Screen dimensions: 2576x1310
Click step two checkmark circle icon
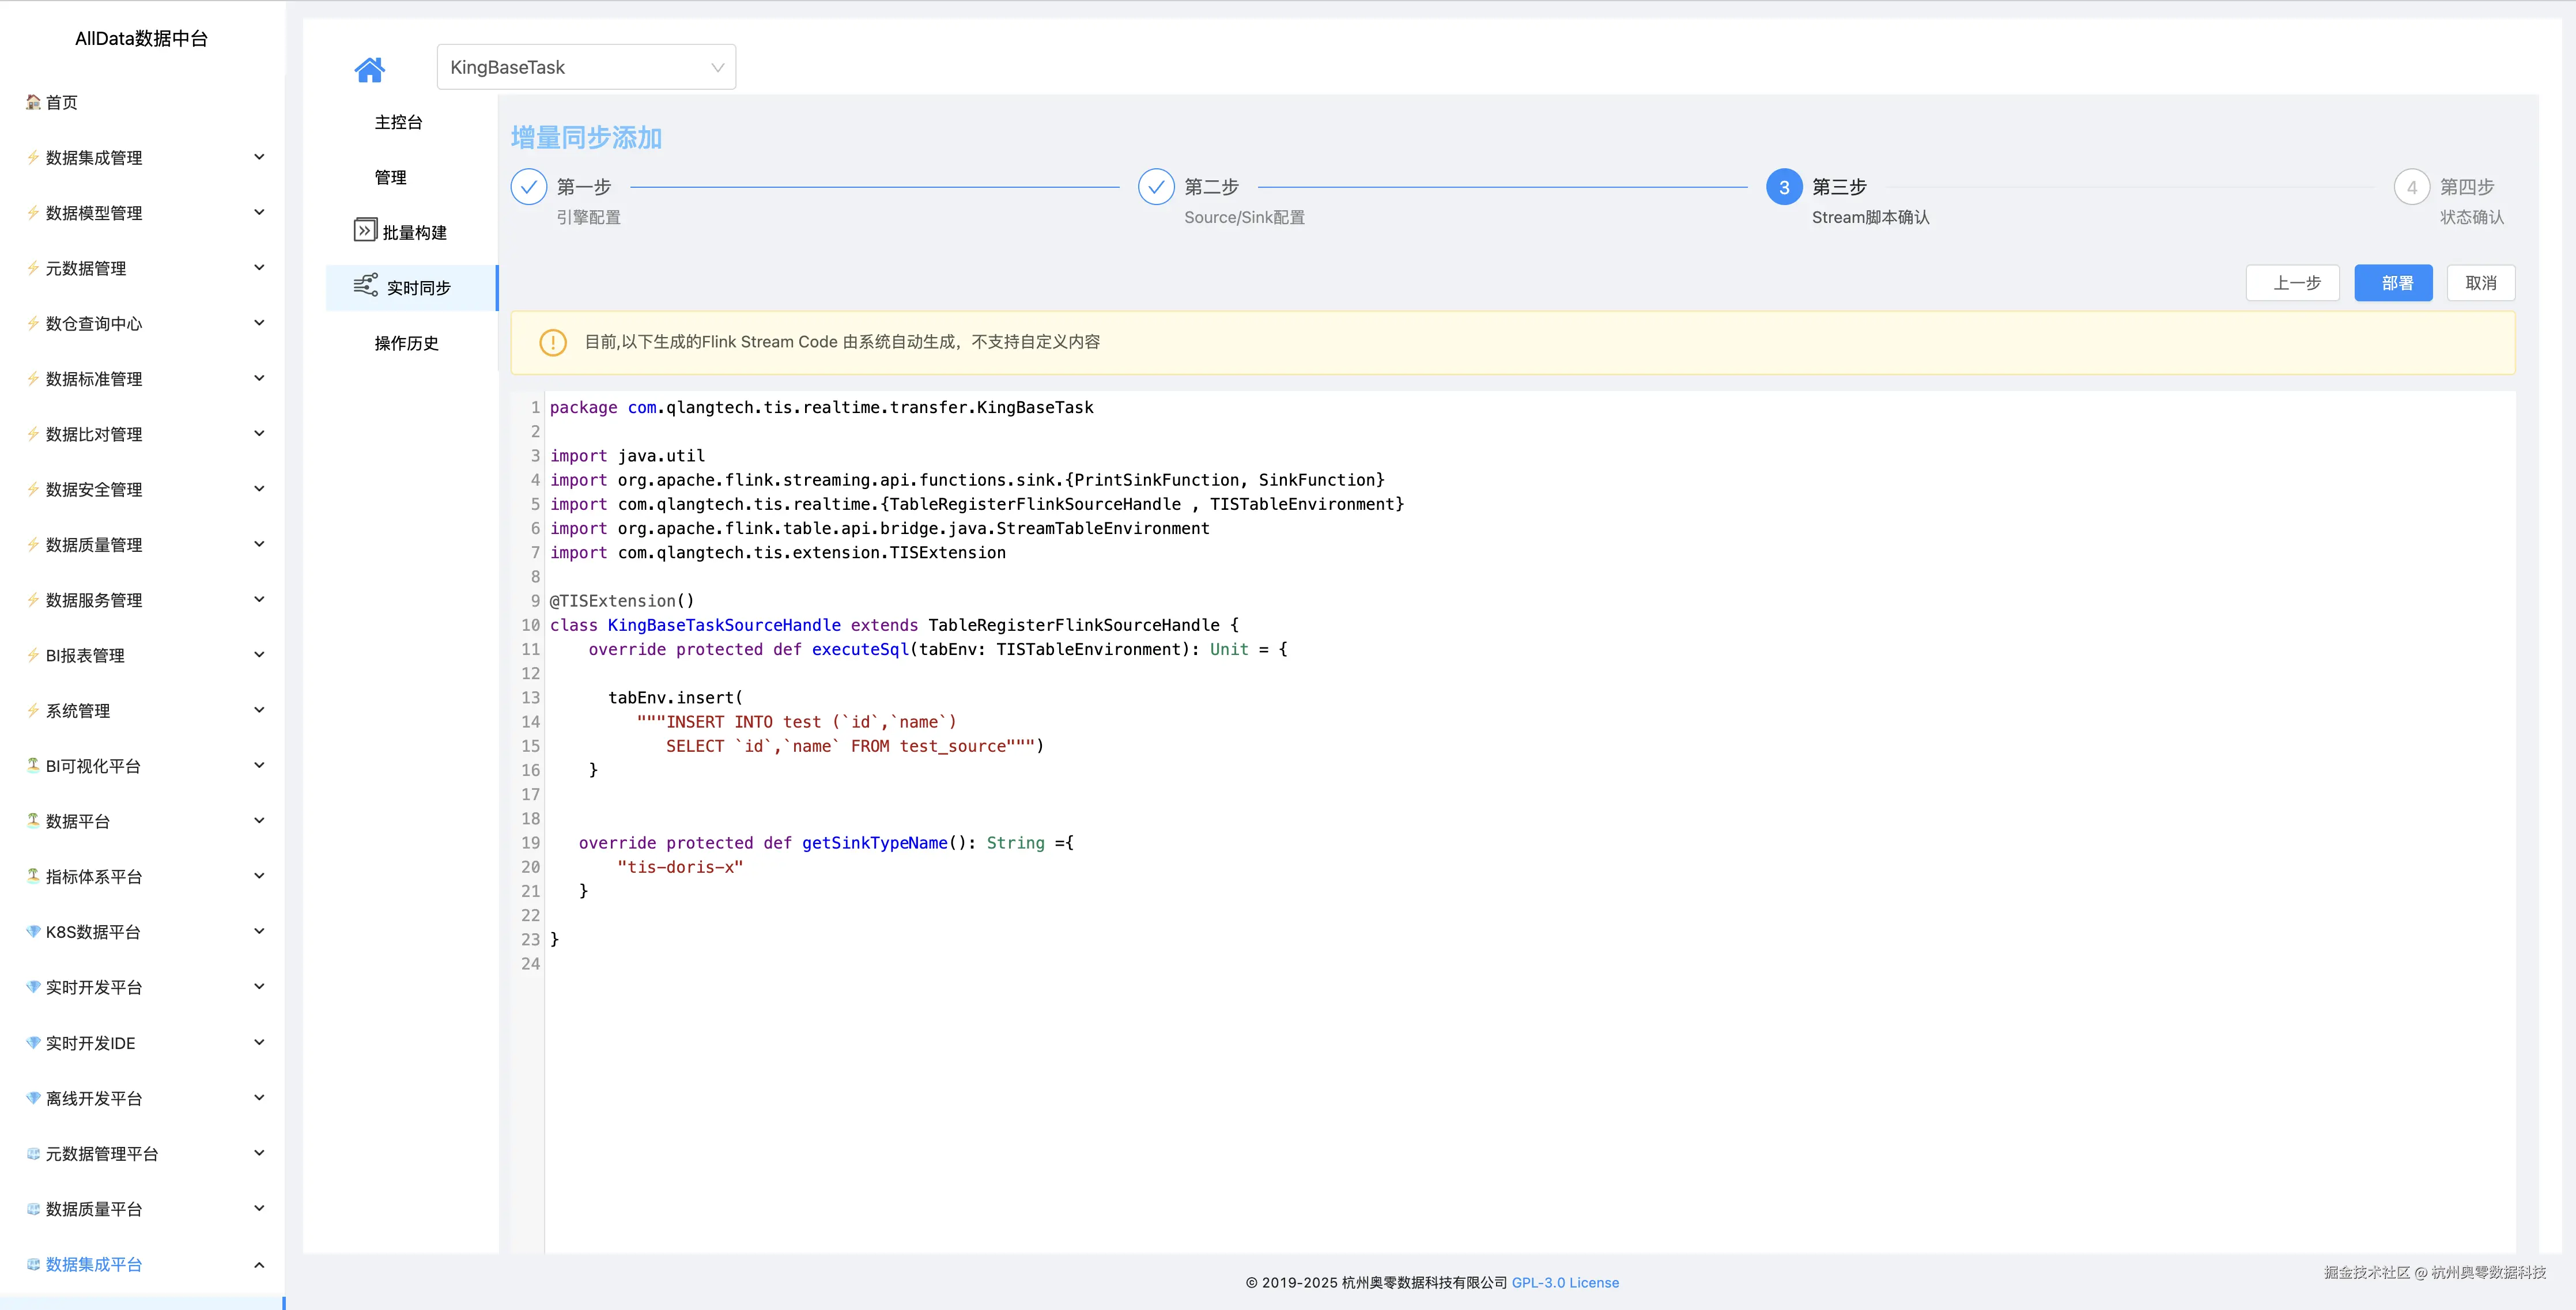click(x=1156, y=187)
